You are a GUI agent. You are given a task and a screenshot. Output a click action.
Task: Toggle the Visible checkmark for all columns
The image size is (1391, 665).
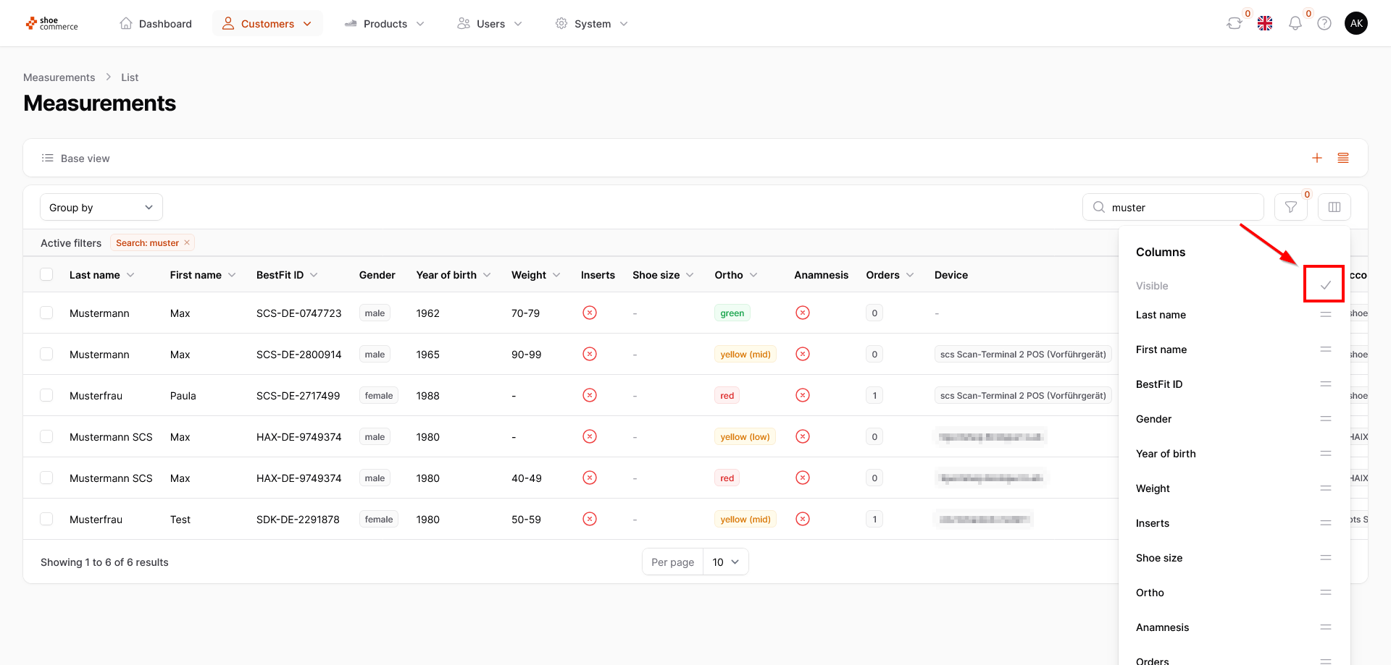(1325, 285)
